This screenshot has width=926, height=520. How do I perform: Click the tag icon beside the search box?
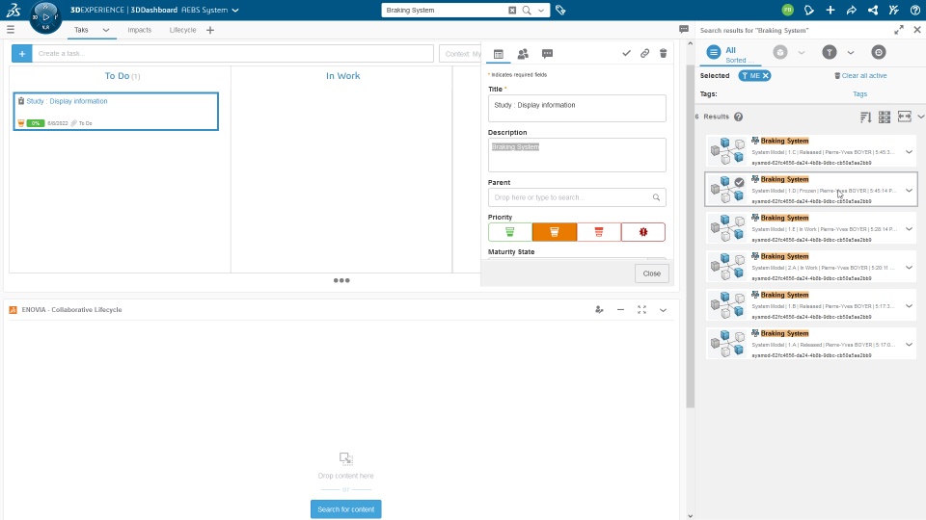560,10
